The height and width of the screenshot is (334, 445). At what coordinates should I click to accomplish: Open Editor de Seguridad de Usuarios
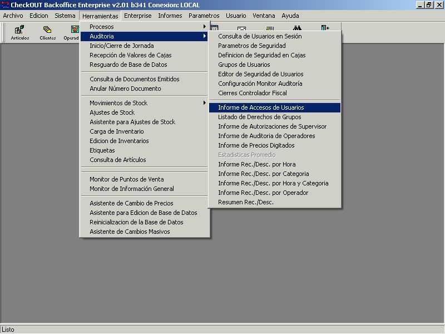click(x=275, y=74)
